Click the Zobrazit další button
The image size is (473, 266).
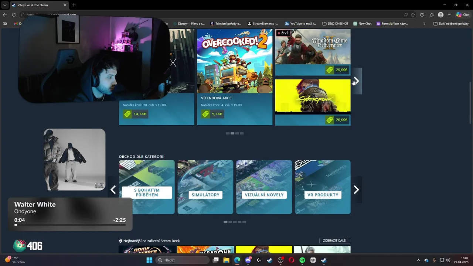[x=334, y=241]
